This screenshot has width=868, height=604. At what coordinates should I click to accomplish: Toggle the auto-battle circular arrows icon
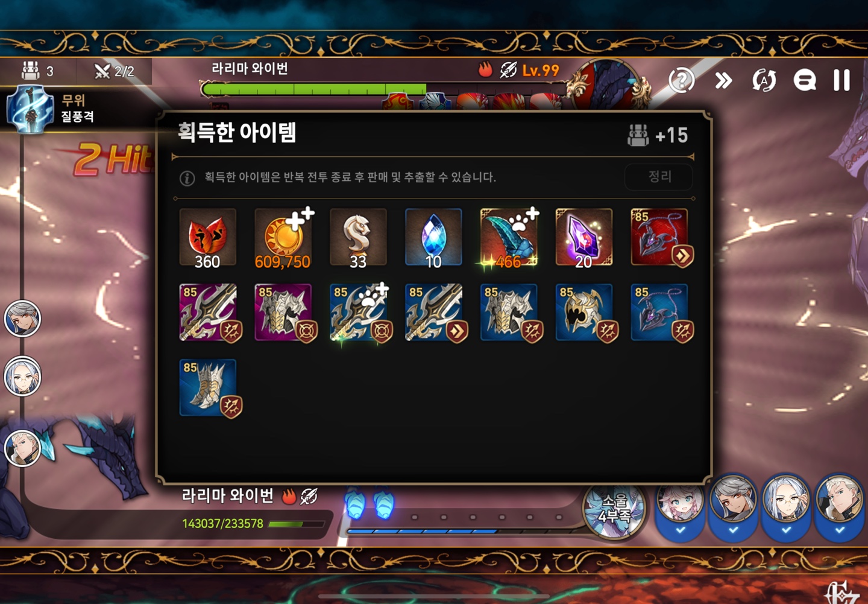[x=764, y=80]
